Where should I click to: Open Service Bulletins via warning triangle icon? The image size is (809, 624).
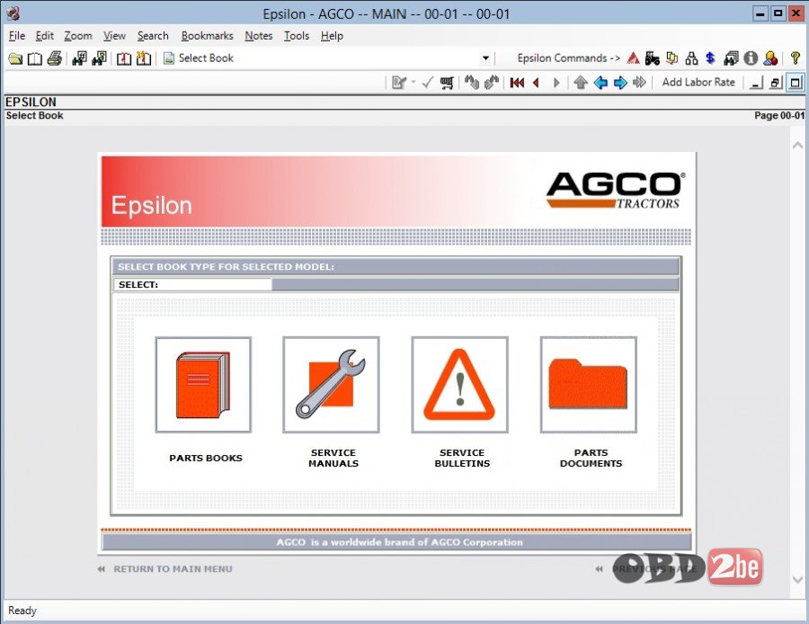(x=459, y=385)
